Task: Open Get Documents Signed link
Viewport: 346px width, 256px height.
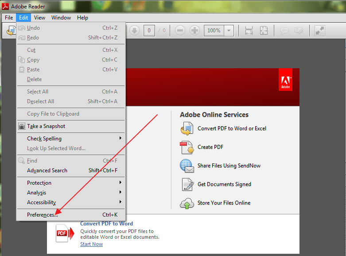Action: tap(225, 184)
